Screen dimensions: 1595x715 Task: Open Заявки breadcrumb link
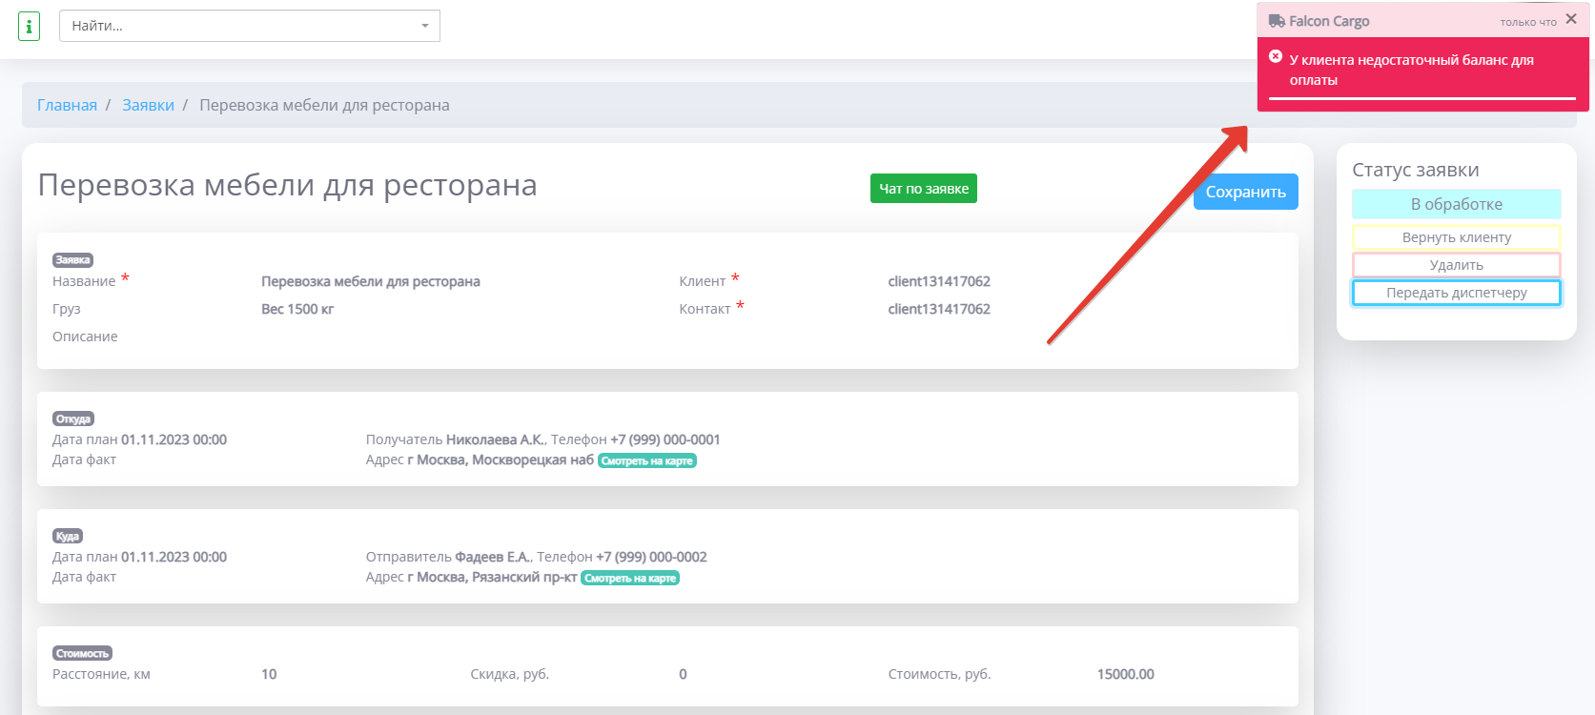[148, 105]
